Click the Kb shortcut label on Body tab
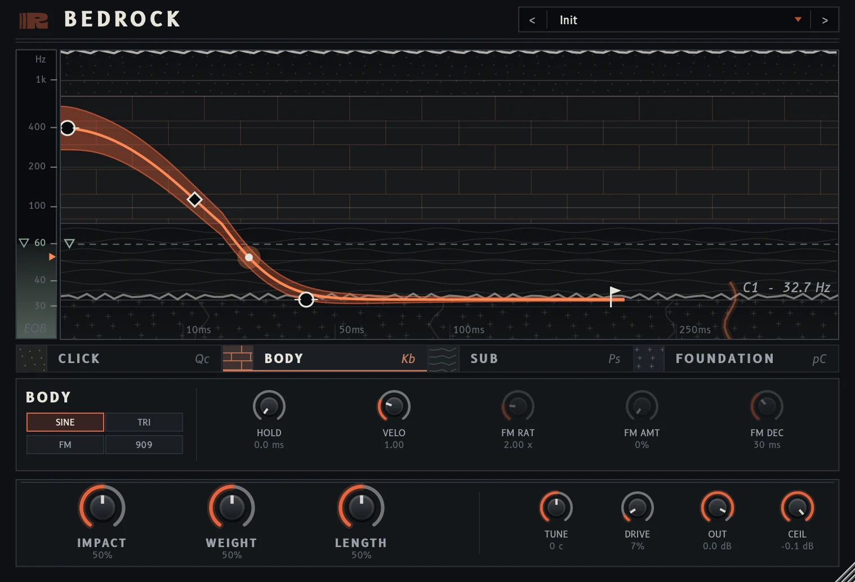The width and height of the screenshot is (855, 582). click(x=408, y=359)
